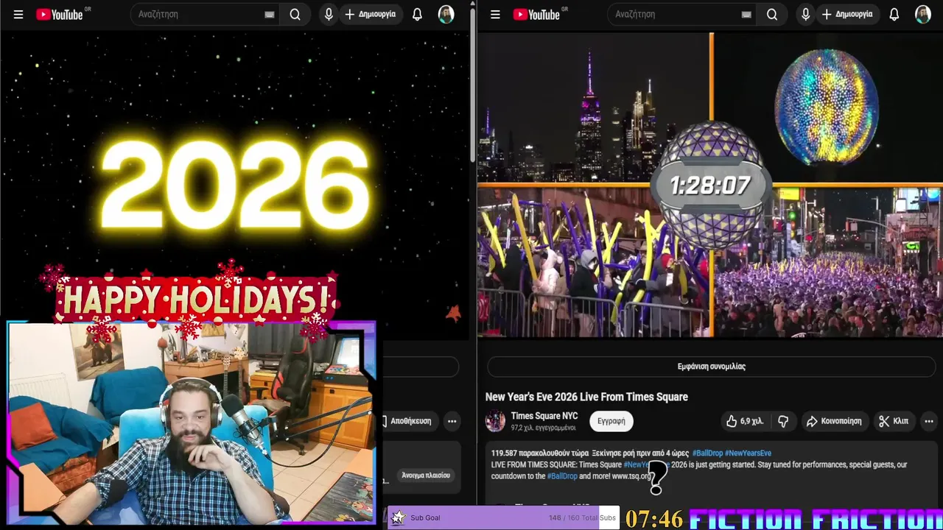Dislike the Times Square video
This screenshot has width=943, height=530.
[783, 421]
